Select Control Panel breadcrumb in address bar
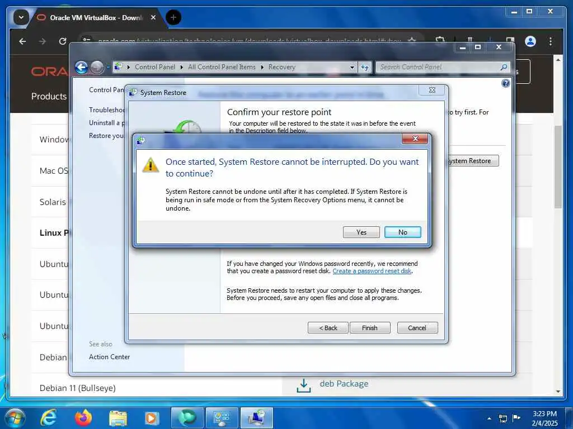573x429 pixels. [x=154, y=67]
